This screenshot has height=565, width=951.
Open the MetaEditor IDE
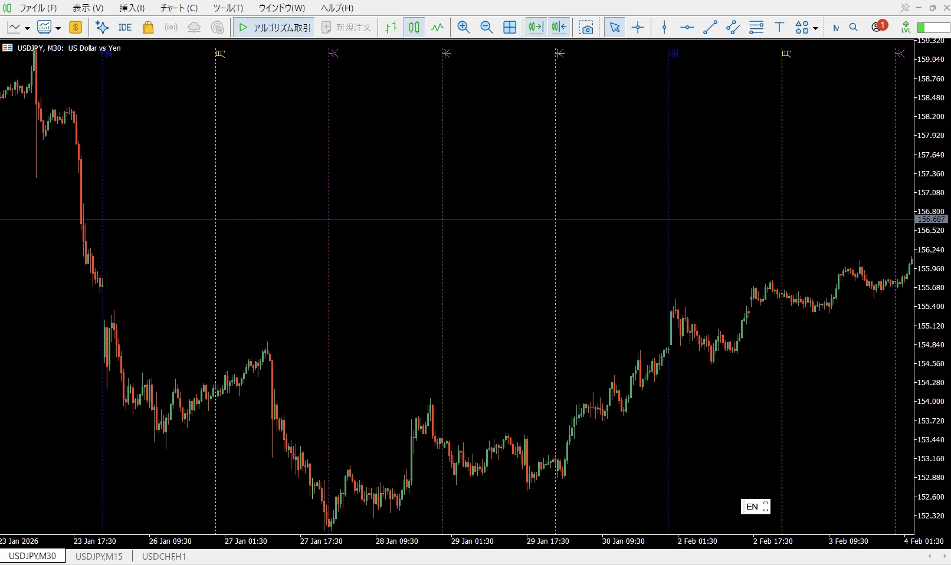pyautogui.click(x=124, y=27)
